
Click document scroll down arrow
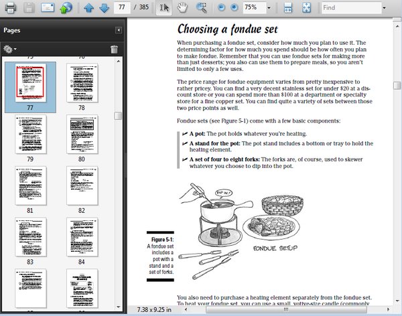[397, 301]
